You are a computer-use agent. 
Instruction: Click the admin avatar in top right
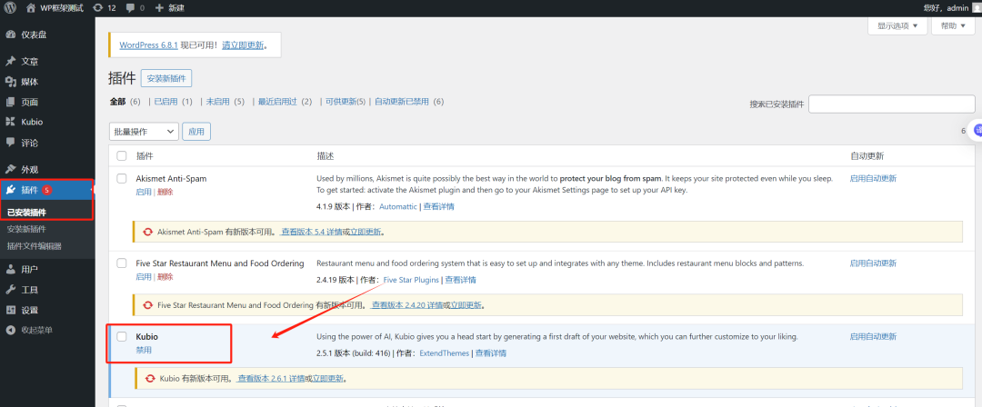click(x=977, y=8)
